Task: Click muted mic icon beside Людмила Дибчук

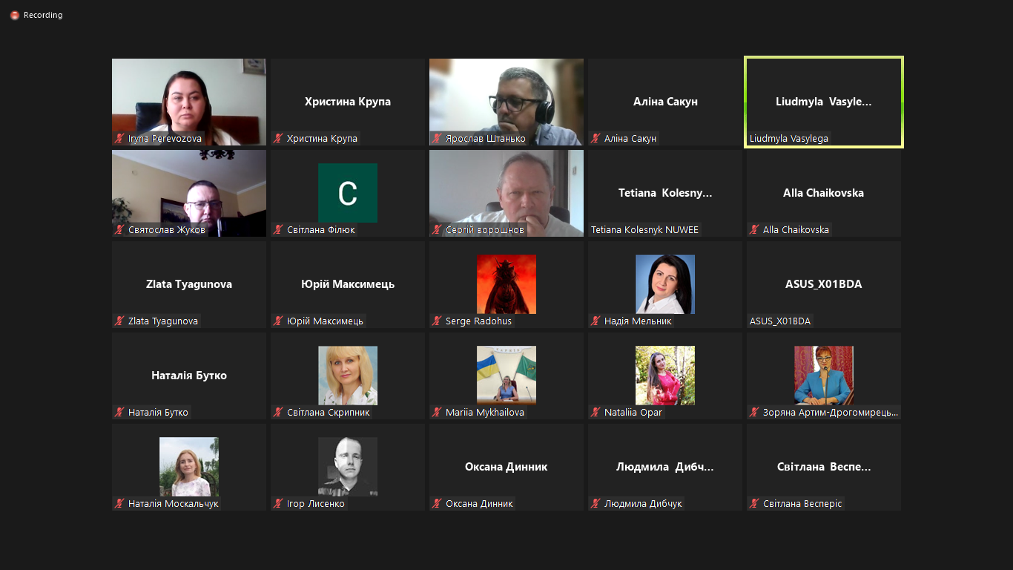Action: point(595,504)
